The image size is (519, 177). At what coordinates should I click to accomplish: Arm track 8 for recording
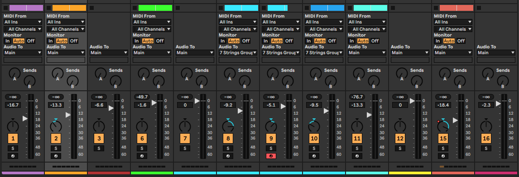point(228,156)
